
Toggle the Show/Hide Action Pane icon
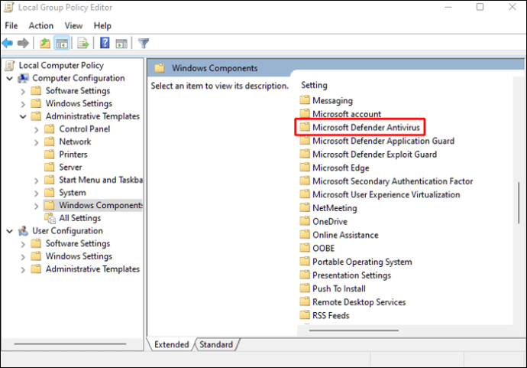120,43
